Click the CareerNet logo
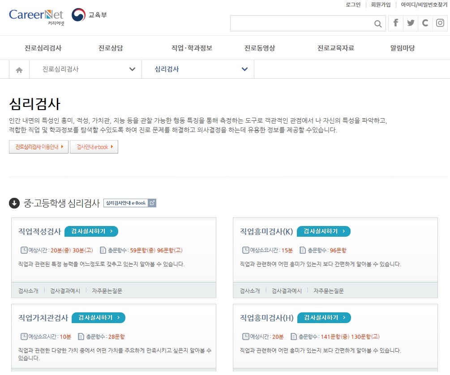The height and width of the screenshot is (375, 450). click(36, 17)
